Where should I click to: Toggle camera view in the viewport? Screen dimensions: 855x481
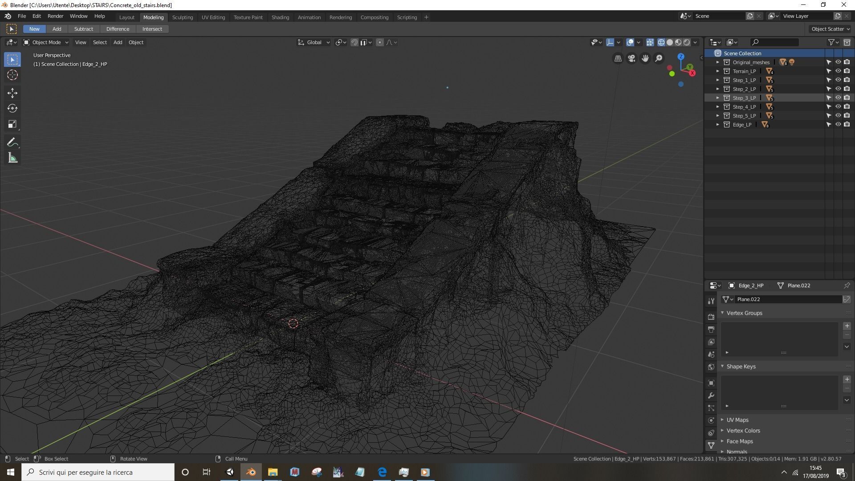(631, 58)
